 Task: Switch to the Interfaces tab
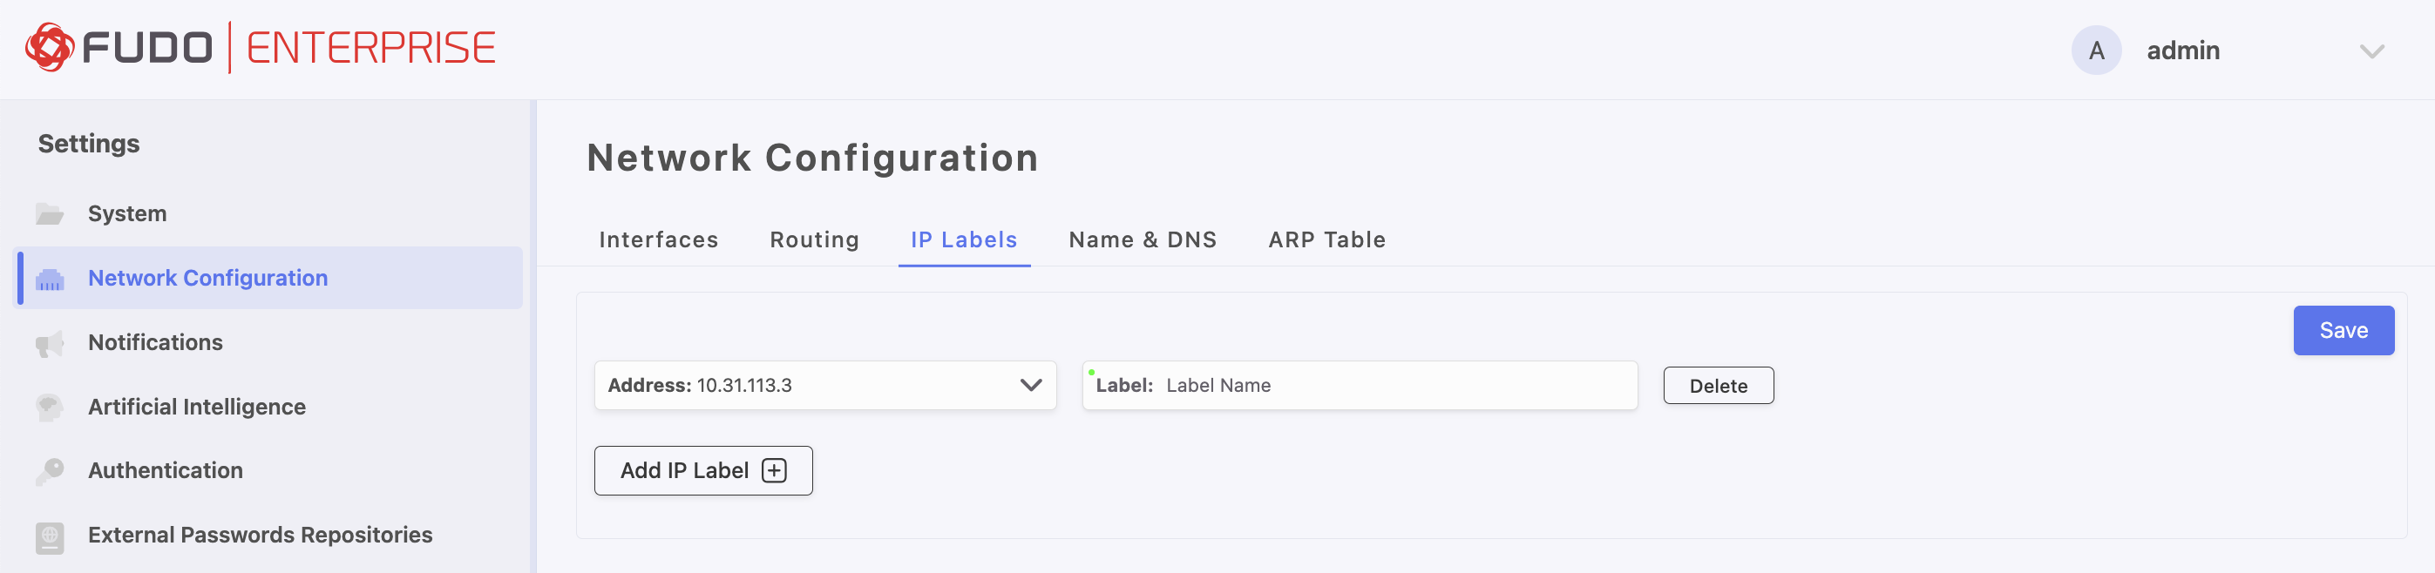[x=658, y=239]
